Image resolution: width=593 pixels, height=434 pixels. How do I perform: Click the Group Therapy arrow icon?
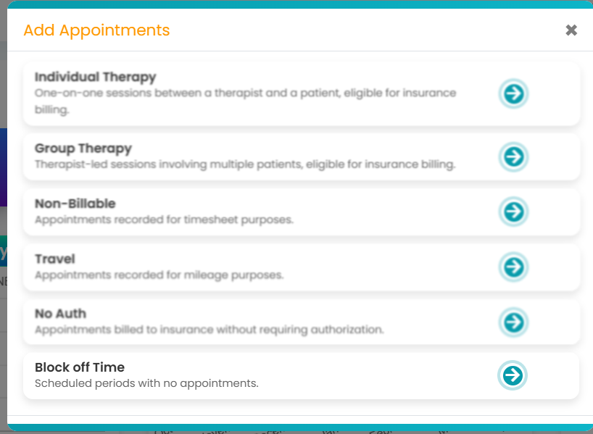[x=513, y=157]
